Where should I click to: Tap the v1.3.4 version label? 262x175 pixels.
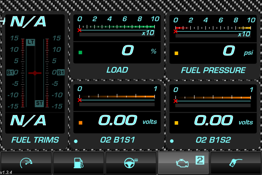tap(6, 172)
